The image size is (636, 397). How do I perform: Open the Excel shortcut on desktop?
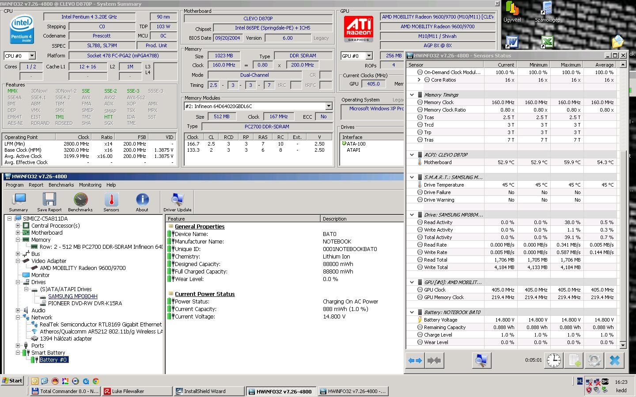[x=547, y=42]
